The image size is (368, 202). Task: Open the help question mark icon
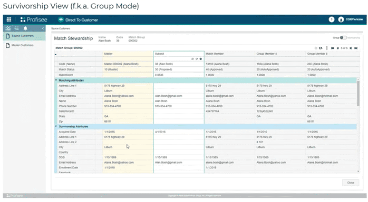[332, 19]
